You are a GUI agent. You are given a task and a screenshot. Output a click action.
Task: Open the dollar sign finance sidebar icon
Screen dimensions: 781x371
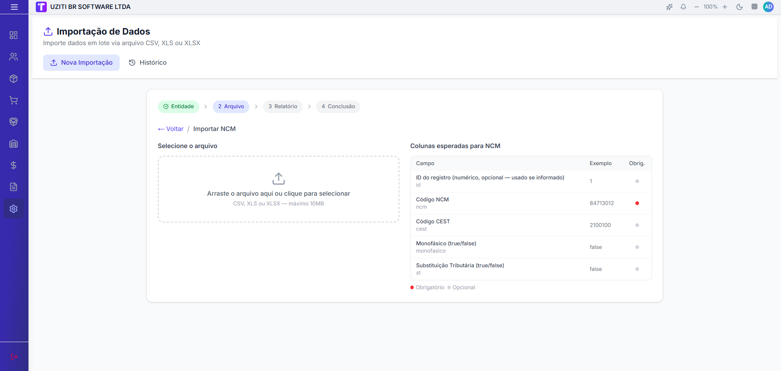[13, 165]
